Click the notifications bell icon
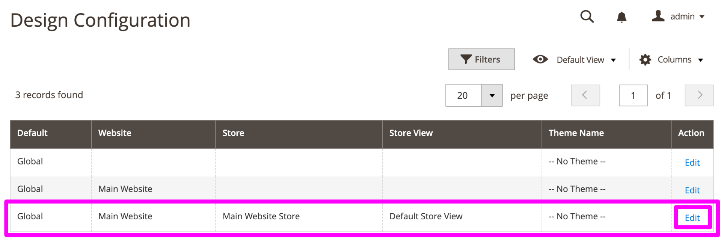Screen dimensions: 721x243 tap(621, 17)
